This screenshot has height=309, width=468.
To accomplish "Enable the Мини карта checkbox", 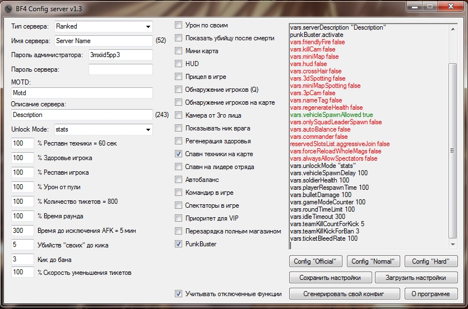I will pos(178,50).
